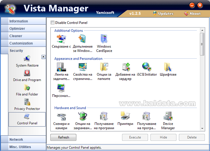Click the Refresh button
Image resolution: width=210 pixels, height=151 pixels.
click(63, 137)
